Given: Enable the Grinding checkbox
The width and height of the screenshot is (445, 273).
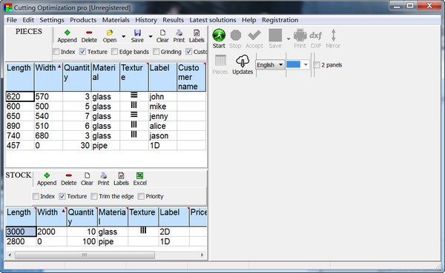Looking at the screenshot, I should pos(156,52).
